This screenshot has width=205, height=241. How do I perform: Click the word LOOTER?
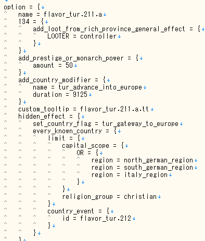[58, 36]
